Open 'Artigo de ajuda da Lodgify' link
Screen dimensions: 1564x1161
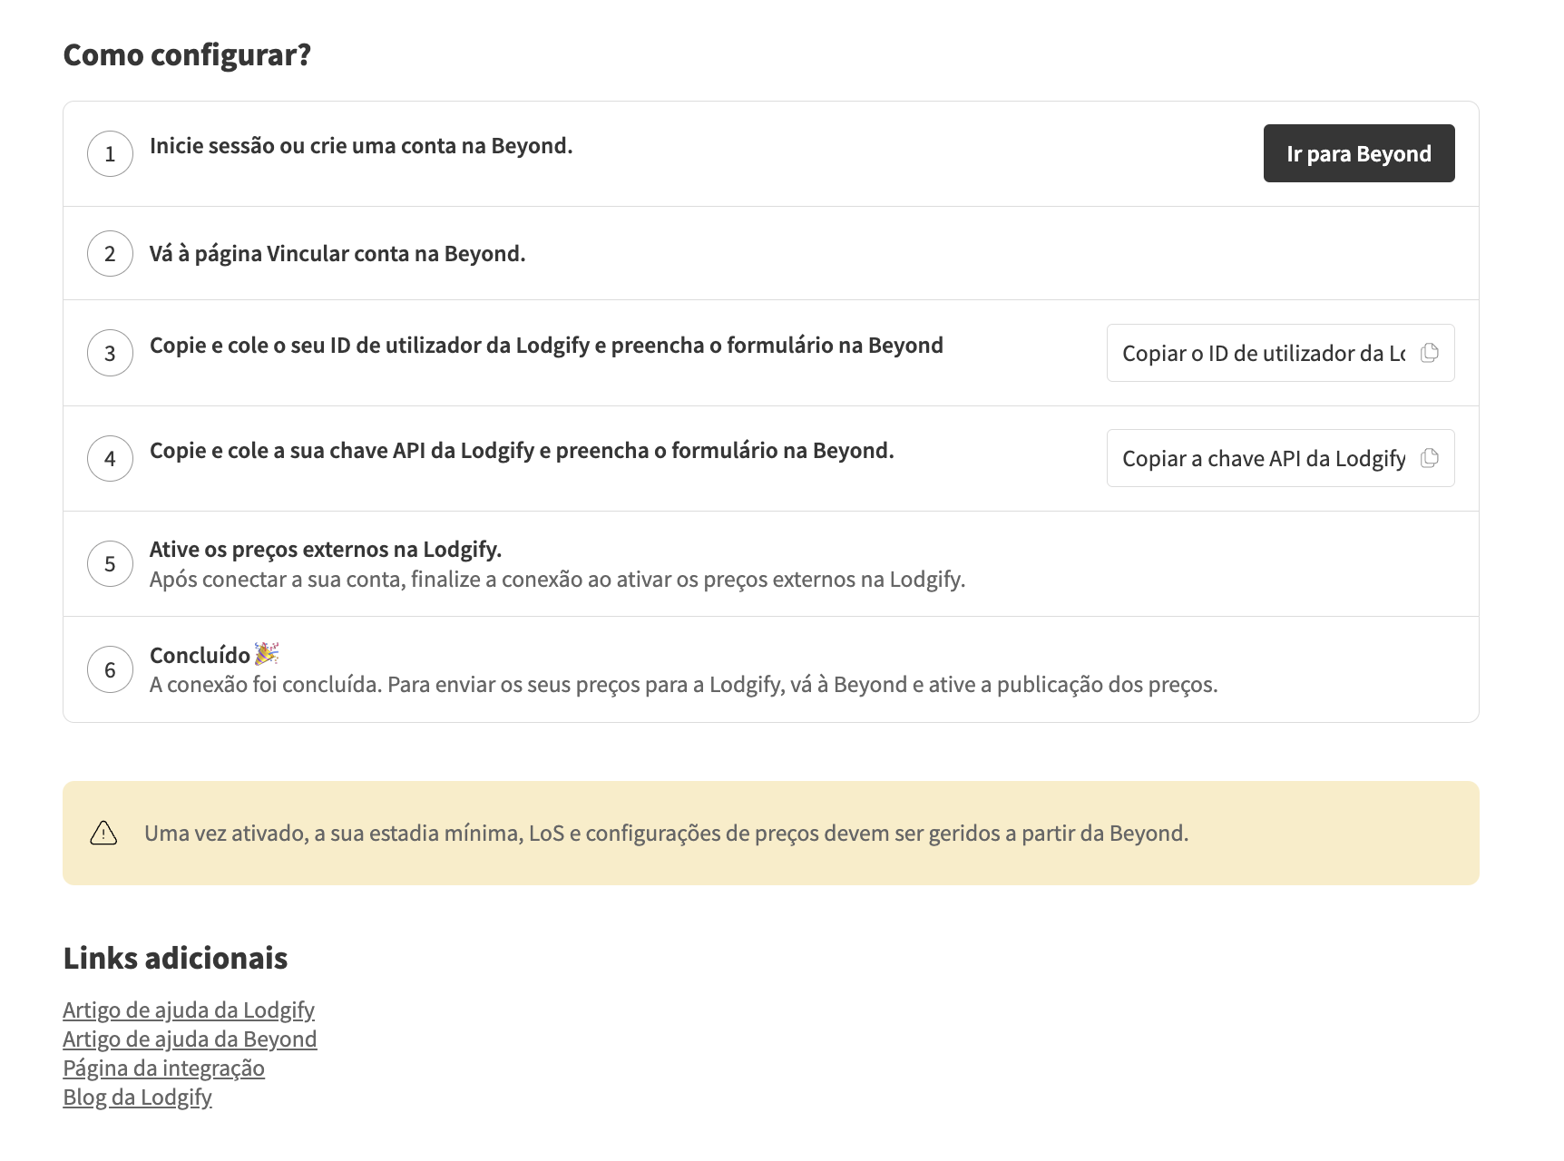[189, 1010]
